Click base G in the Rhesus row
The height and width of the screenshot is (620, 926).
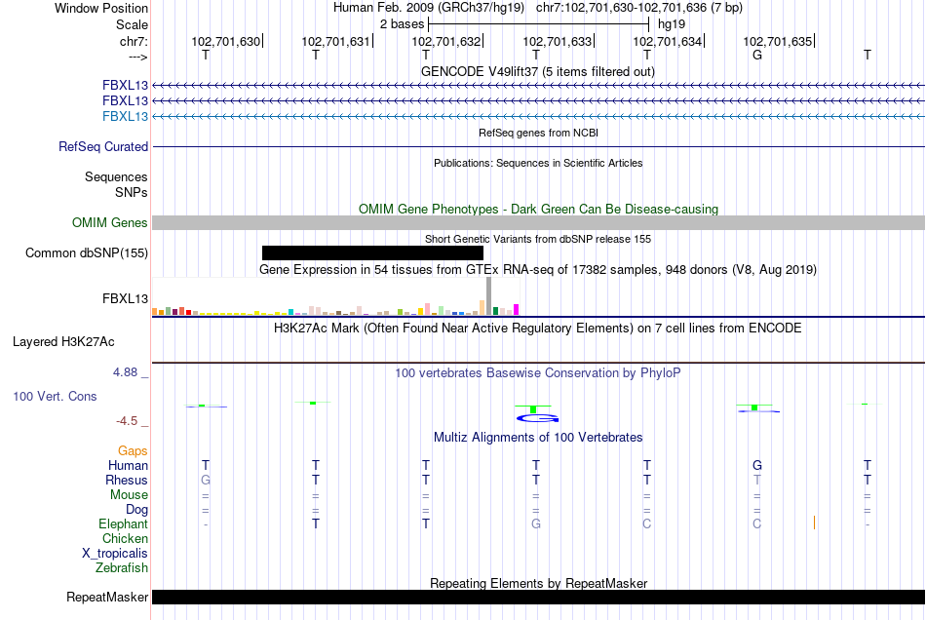[x=206, y=480]
